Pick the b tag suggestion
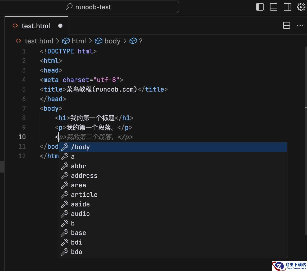This screenshot has height=271, width=307. coord(173,223)
